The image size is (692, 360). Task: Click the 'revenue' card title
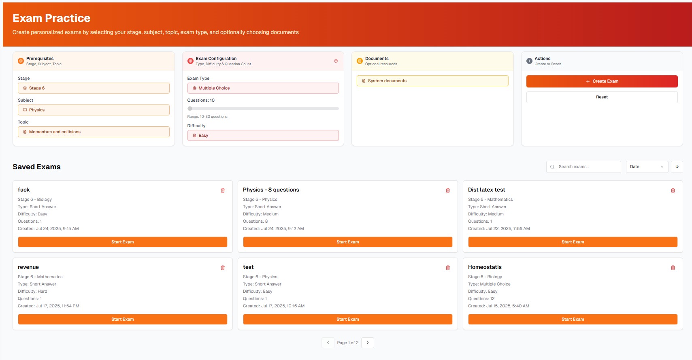[28, 267]
